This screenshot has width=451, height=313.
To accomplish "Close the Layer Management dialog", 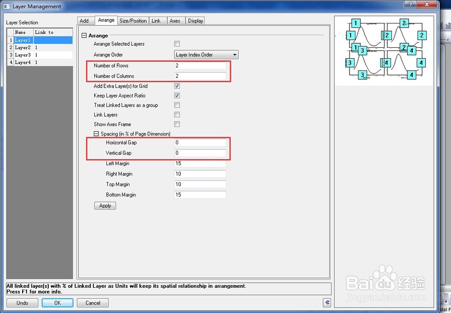I will click(427, 5).
